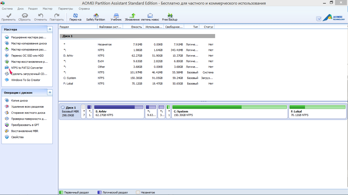Click the Обновление update icon
Viewport: 348px width, 195px height.
coord(132,16)
